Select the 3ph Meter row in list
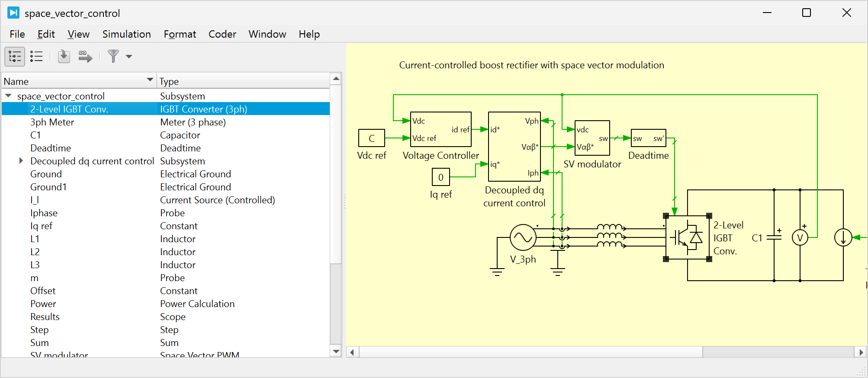The height and width of the screenshot is (378, 868). (52, 122)
